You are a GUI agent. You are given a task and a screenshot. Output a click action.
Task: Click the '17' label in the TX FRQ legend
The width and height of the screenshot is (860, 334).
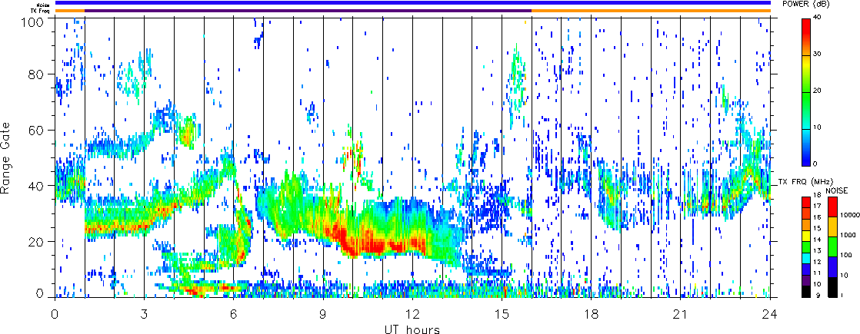pos(817,206)
